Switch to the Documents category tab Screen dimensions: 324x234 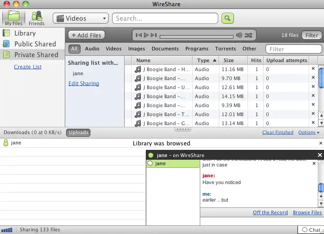tap(165, 49)
